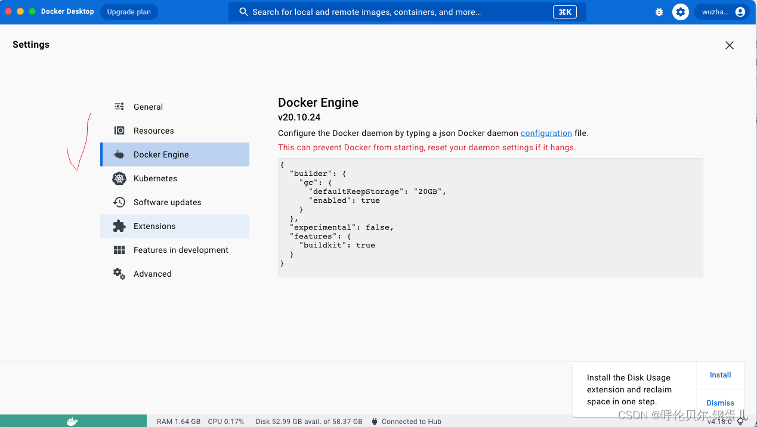Image resolution: width=757 pixels, height=427 pixels.
Task: Click the Docker Engine heading
Action: click(318, 103)
